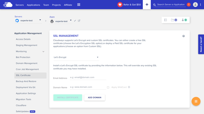Image resolution: width=204 pixels, height=114 pixels.
Task: Open the three-dot options menu in header
Action: click(x=200, y=5)
